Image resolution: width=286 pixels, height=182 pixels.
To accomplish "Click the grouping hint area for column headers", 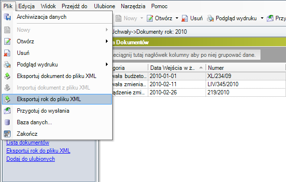I will tap(186, 55).
